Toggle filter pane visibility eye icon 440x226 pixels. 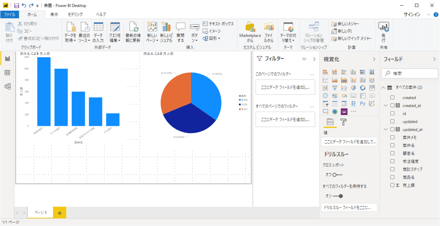point(304,59)
